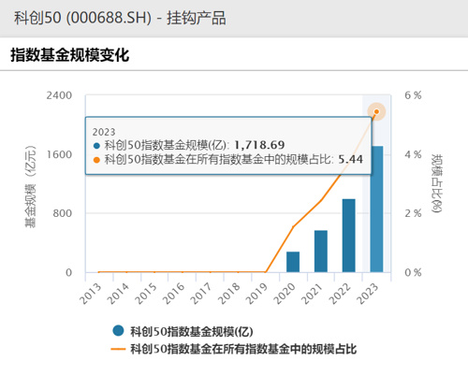The image size is (468, 375).
Task: Click the 1,718.69 value in tooltip
Action: click(x=259, y=145)
